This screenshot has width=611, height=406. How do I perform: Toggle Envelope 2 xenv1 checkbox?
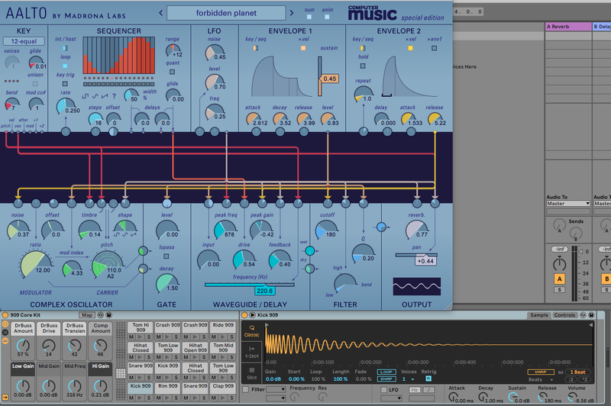[x=434, y=48]
